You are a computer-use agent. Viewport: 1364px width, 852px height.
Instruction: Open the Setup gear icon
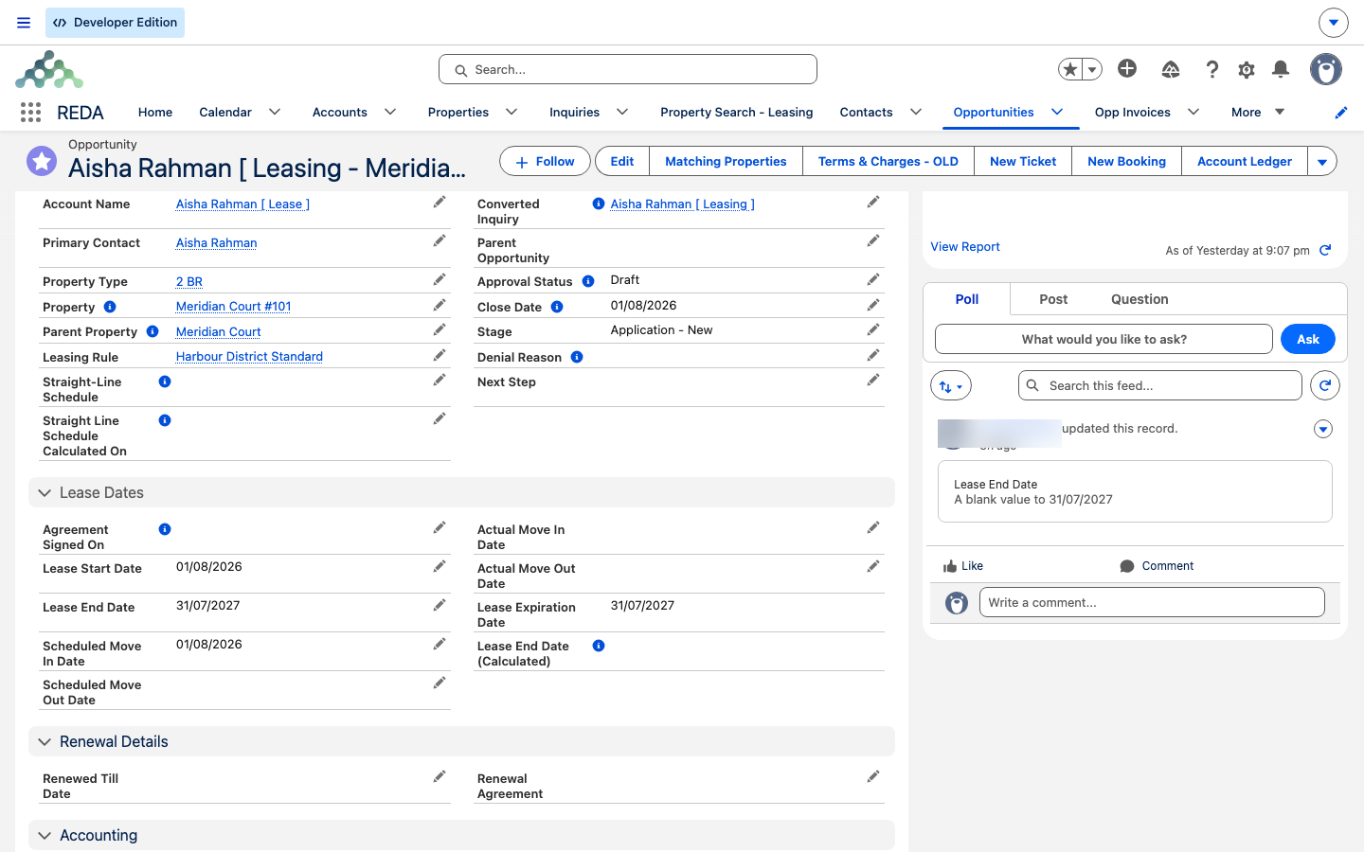click(x=1247, y=69)
